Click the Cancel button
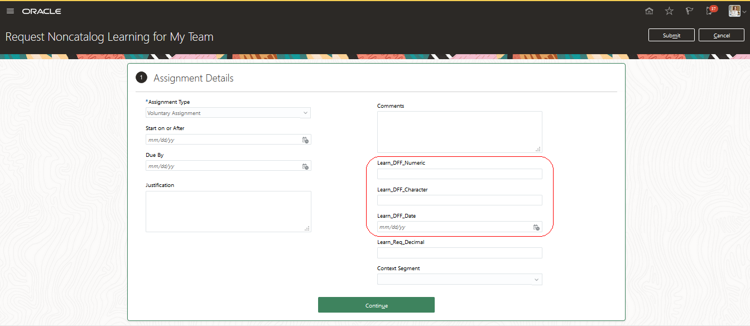Image resolution: width=750 pixels, height=326 pixels. (x=722, y=35)
